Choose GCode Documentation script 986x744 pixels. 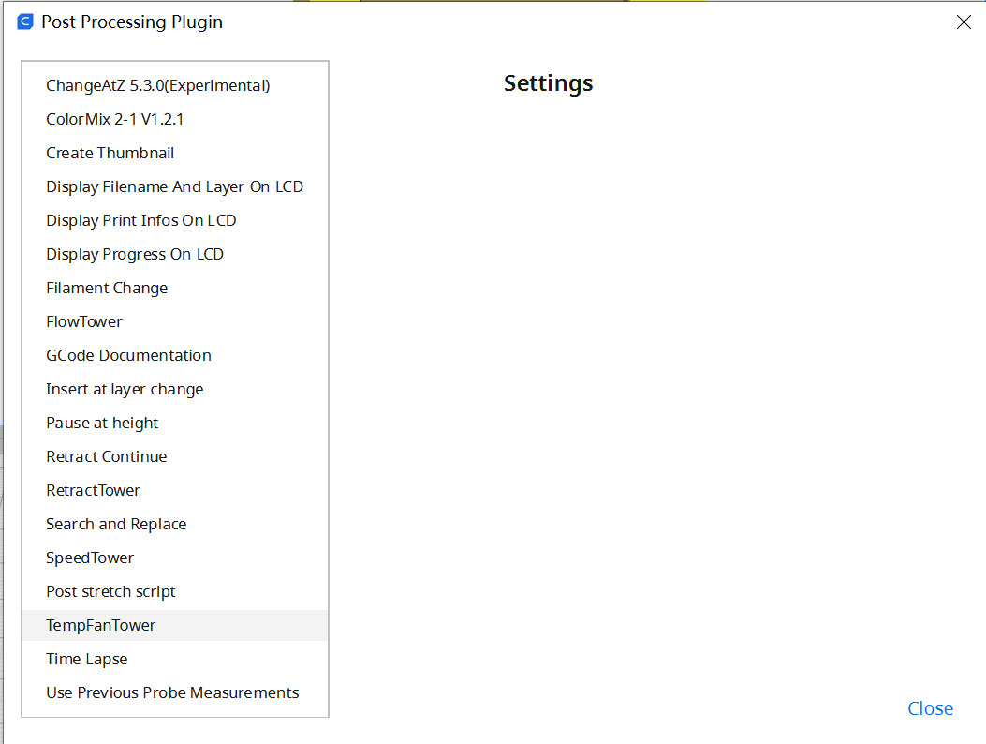click(x=175, y=356)
